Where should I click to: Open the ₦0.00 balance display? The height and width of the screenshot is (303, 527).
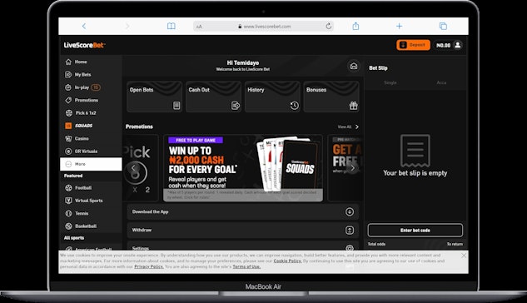click(443, 45)
